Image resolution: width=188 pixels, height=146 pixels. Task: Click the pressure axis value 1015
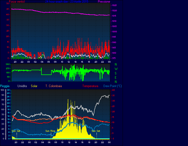tap(114, 16)
